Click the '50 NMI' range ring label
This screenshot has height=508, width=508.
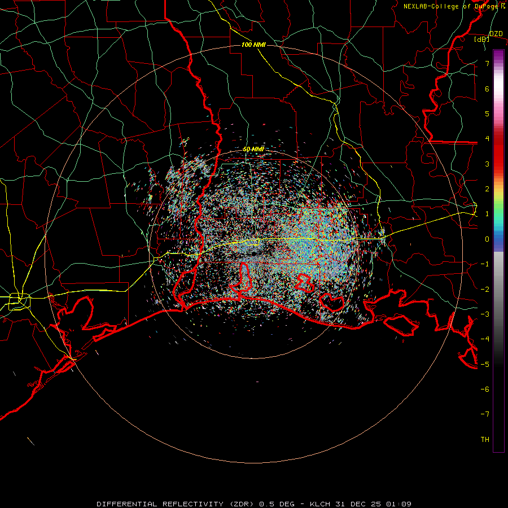(253, 150)
